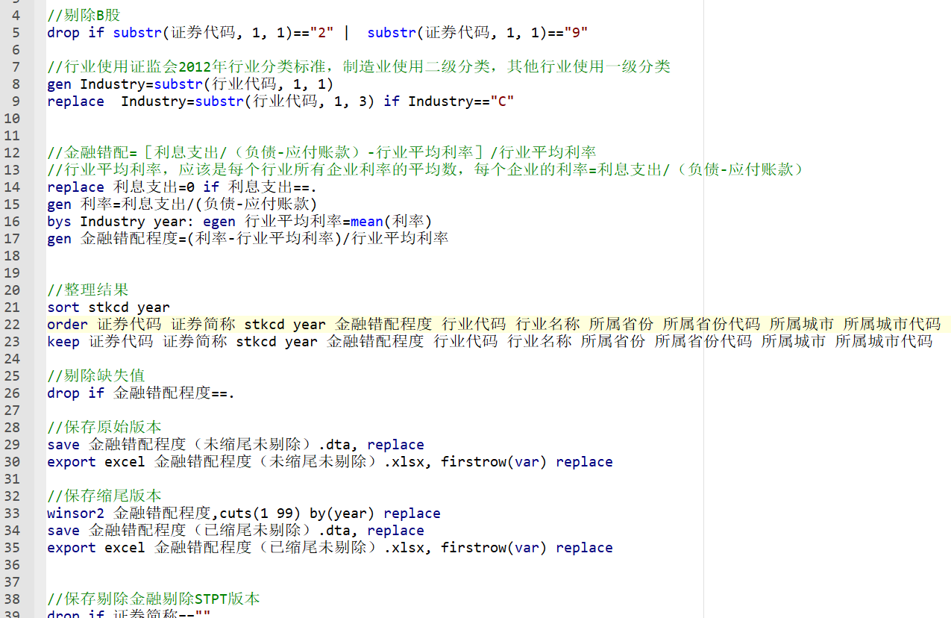Click the //剔除B股 comment
951x618 pixels.
[x=83, y=15]
